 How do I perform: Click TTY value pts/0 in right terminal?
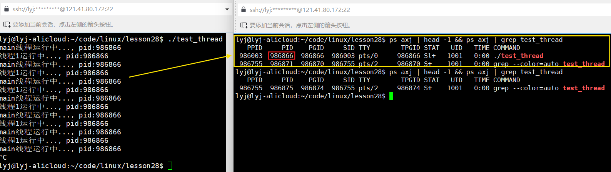coord(368,56)
